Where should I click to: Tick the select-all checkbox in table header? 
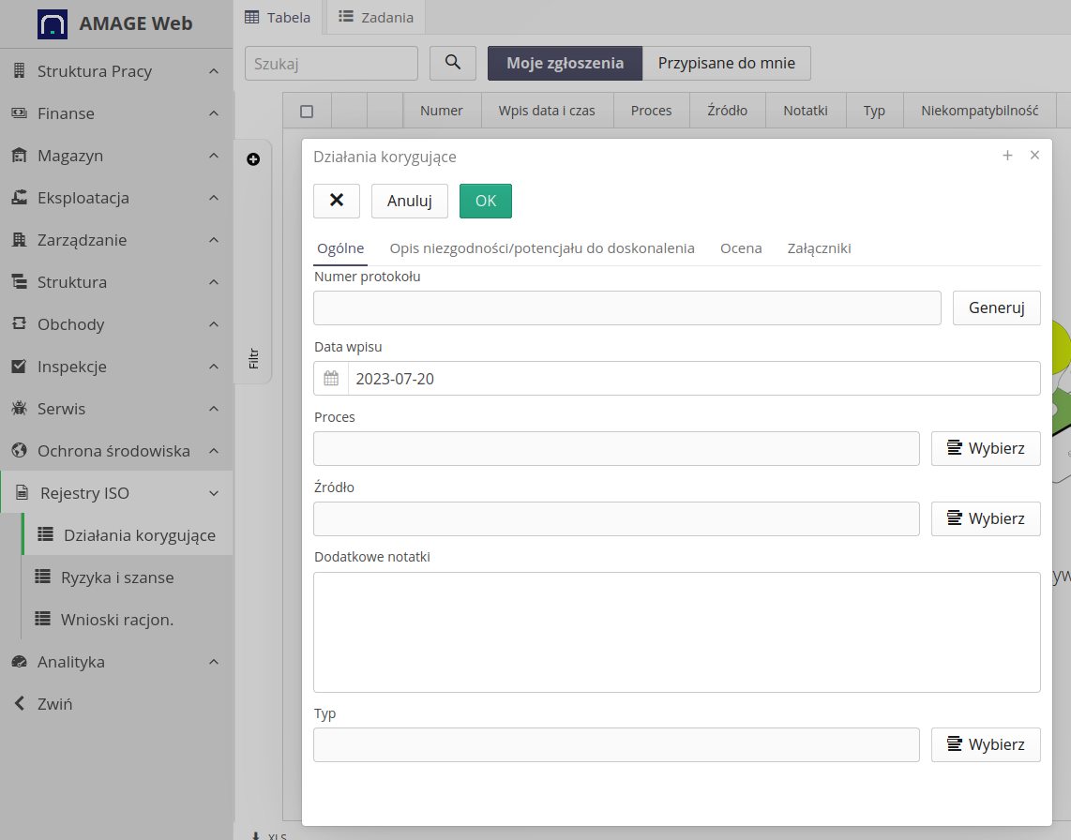pyautogui.click(x=307, y=111)
